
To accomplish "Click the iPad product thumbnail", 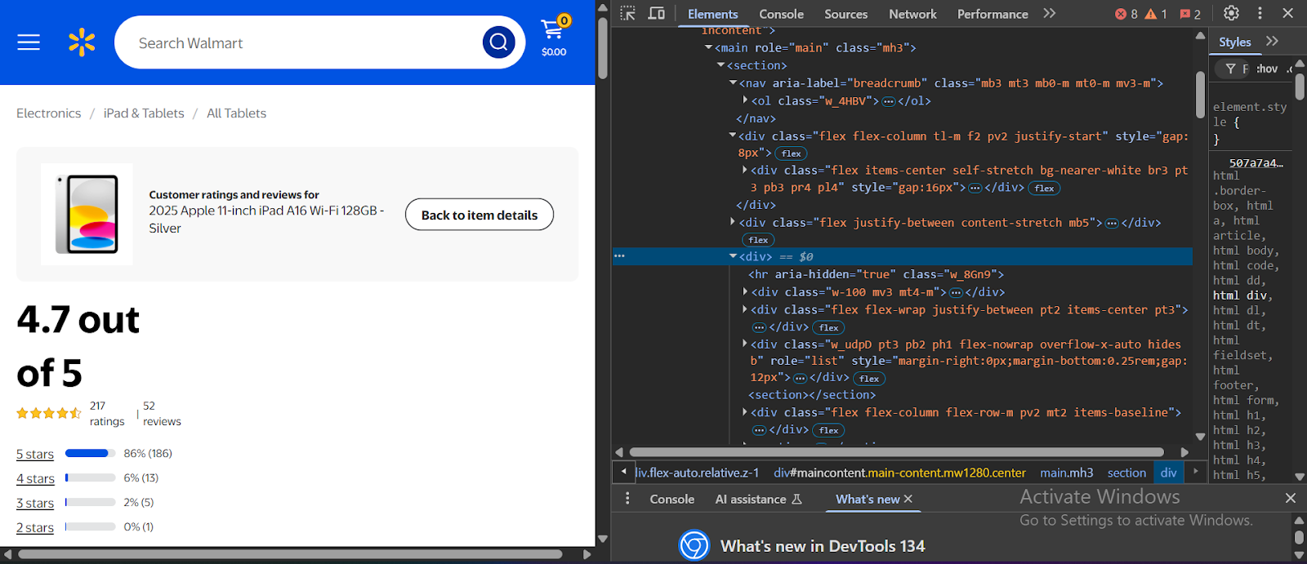I will click(x=87, y=214).
